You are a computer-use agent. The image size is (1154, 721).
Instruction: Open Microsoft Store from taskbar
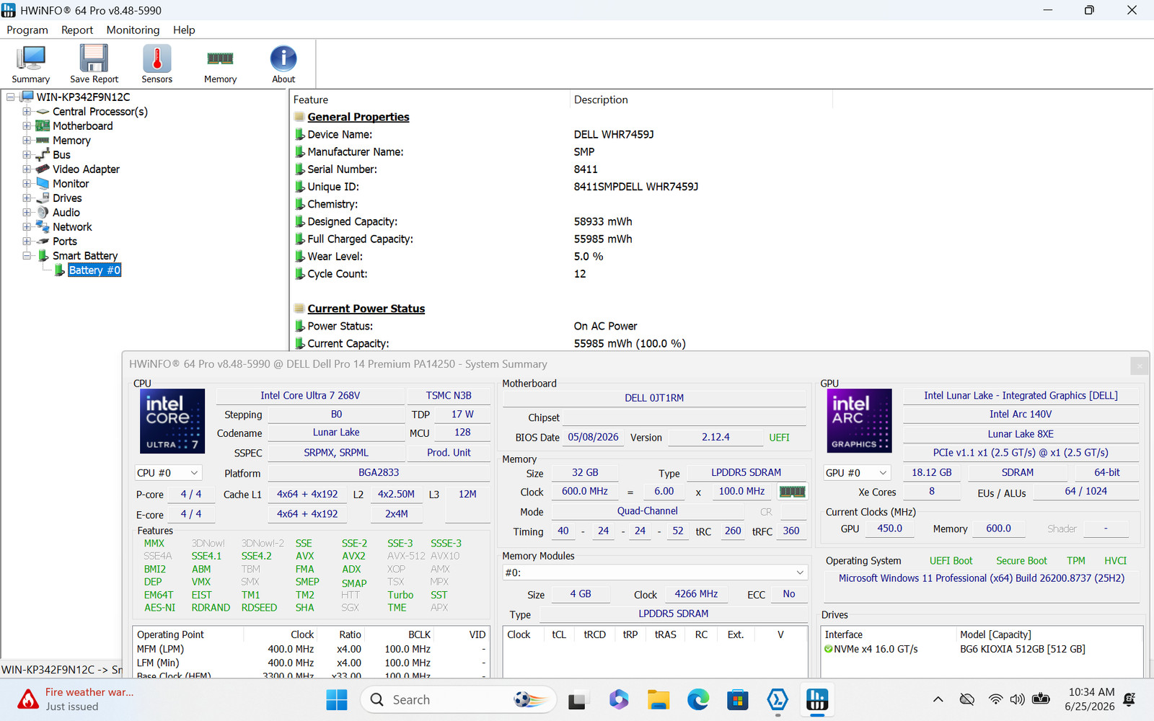737,699
